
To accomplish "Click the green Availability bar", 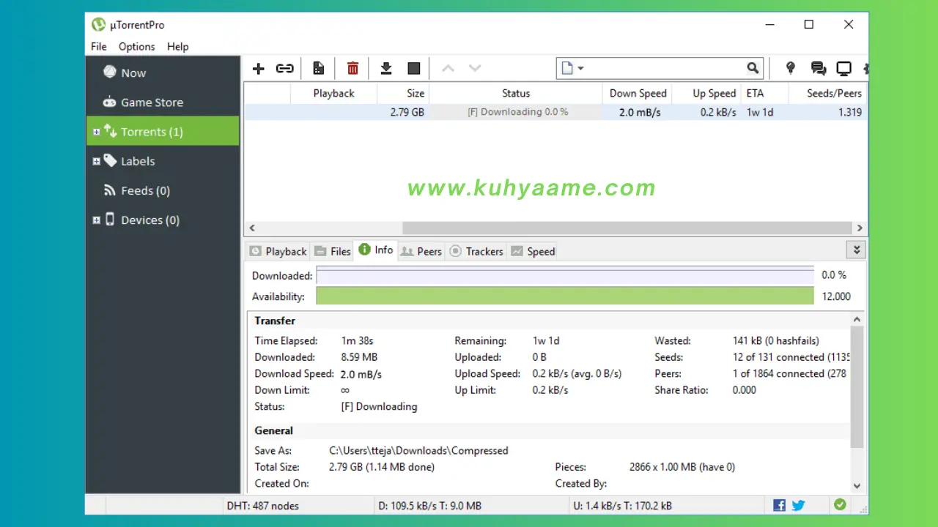I will tap(565, 296).
